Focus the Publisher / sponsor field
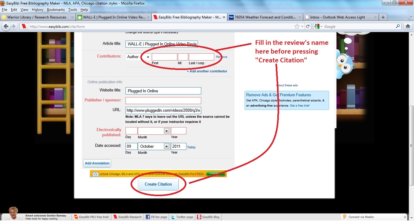414x221 pixels. (x=163, y=101)
